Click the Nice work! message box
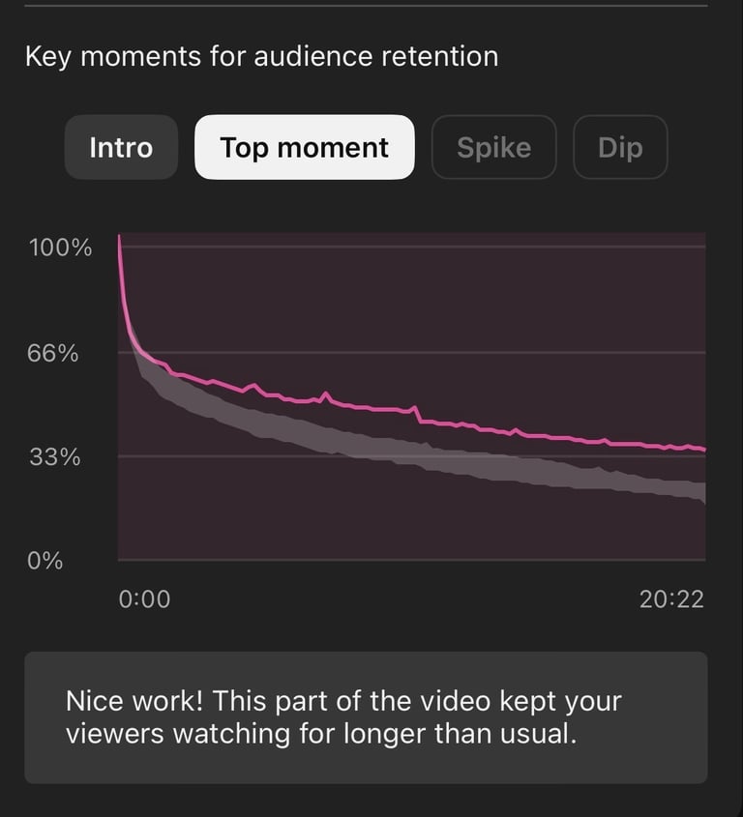The width and height of the screenshot is (743, 817). pos(366,717)
